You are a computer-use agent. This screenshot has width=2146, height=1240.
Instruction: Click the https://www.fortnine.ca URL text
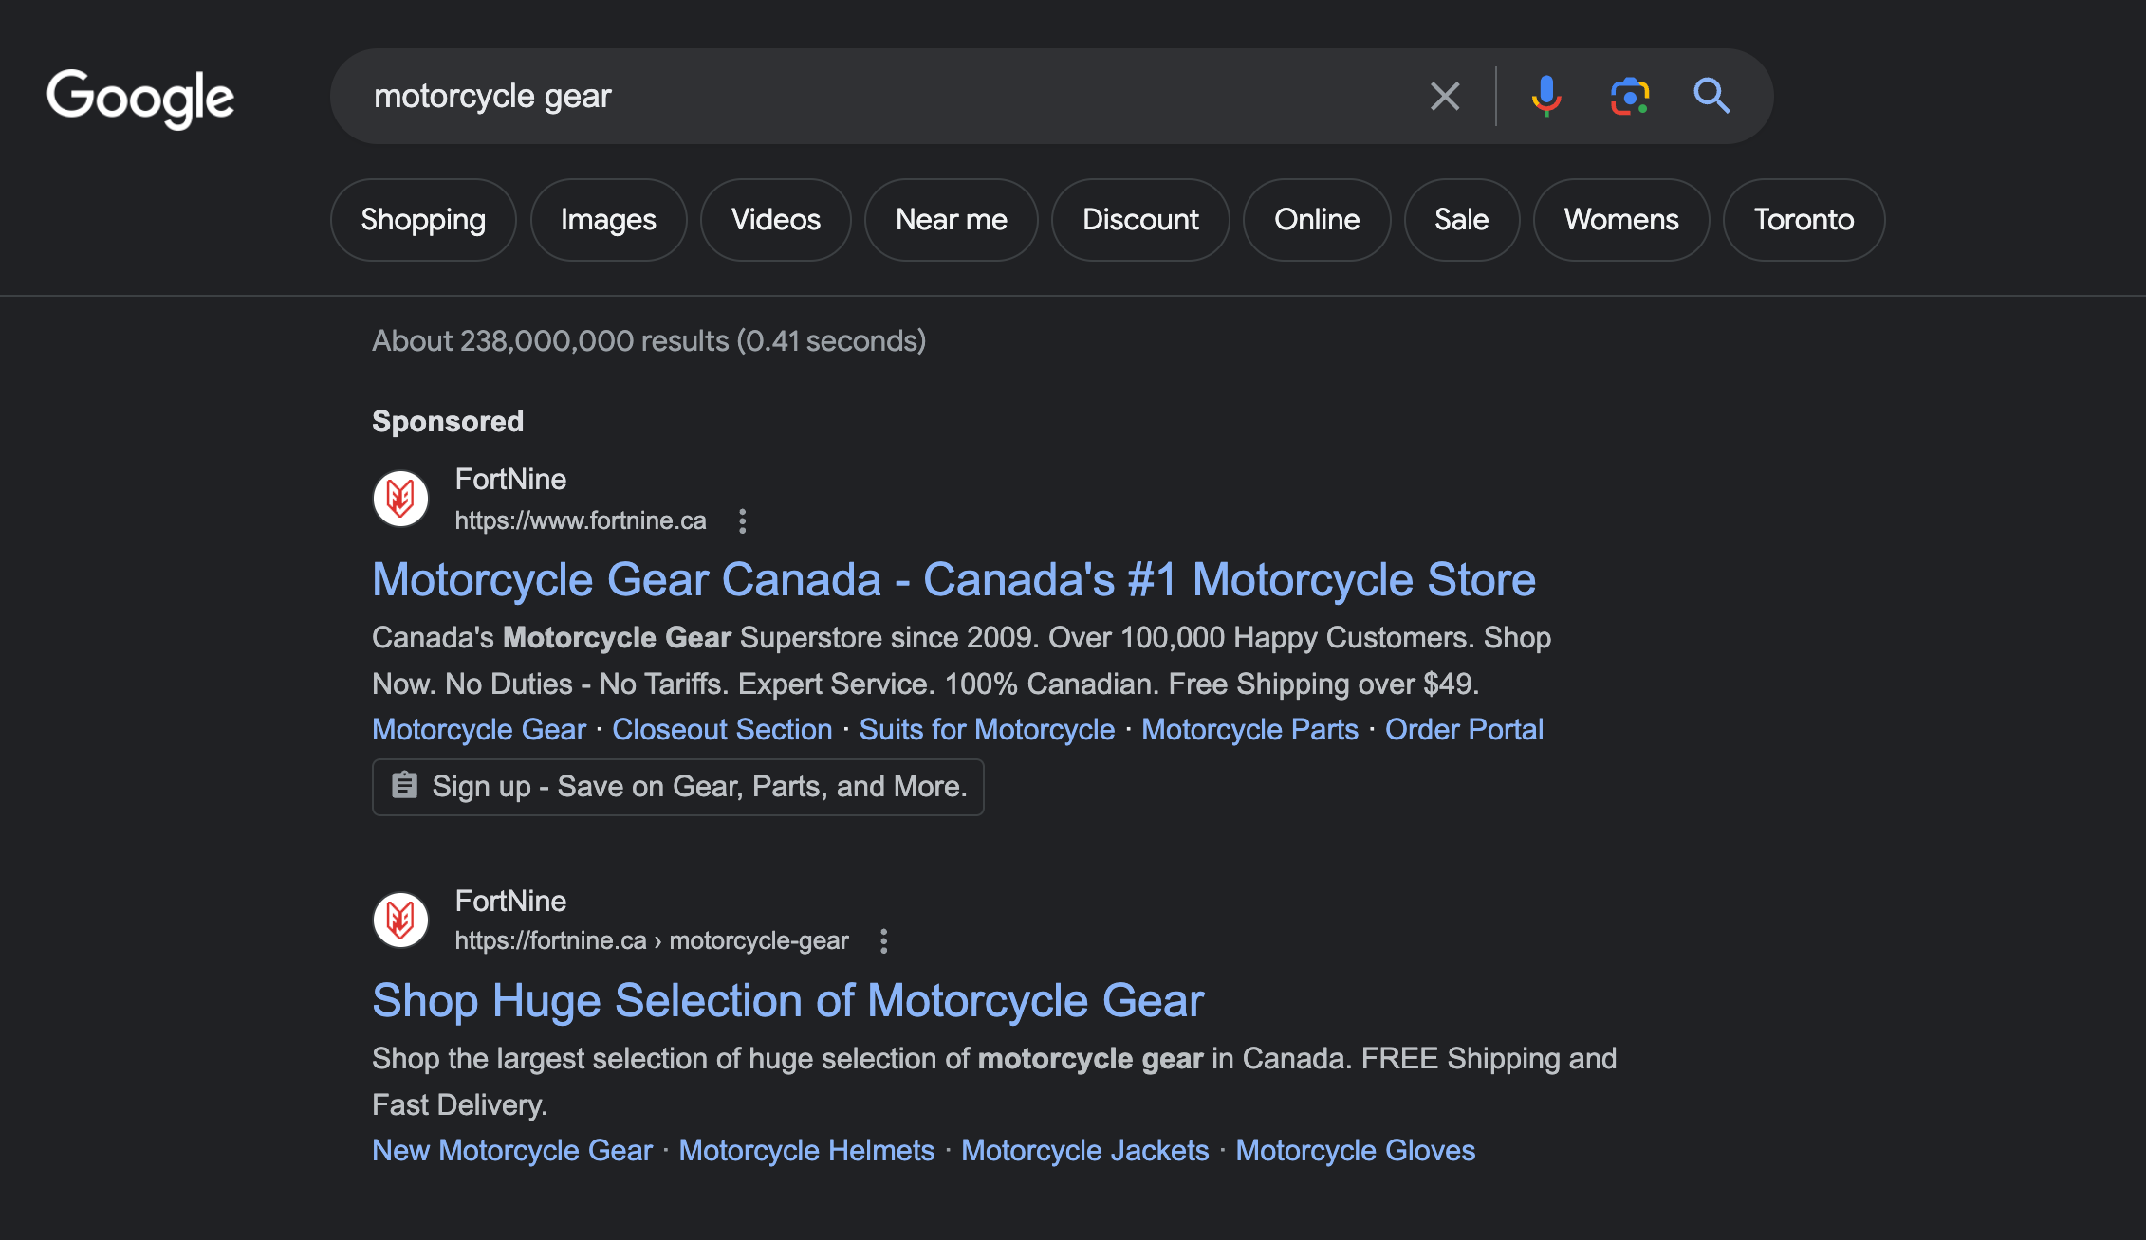pos(581,520)
